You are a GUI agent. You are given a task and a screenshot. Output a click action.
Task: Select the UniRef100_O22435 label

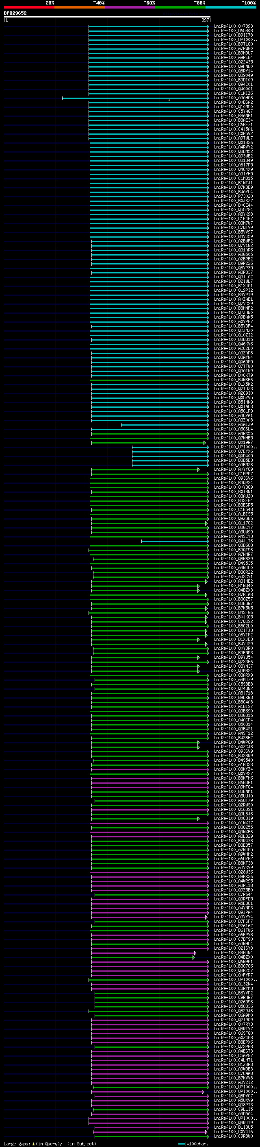point(233,62)
